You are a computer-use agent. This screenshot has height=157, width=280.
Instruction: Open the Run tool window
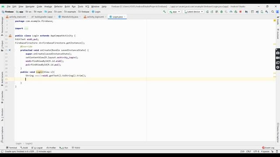(64, 148)
